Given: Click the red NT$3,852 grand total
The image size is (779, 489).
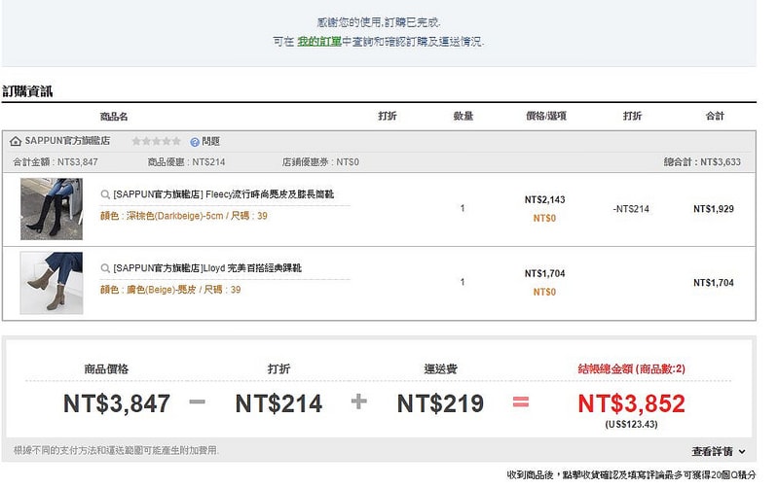Looking at the screenshot, I should (631, 402).
